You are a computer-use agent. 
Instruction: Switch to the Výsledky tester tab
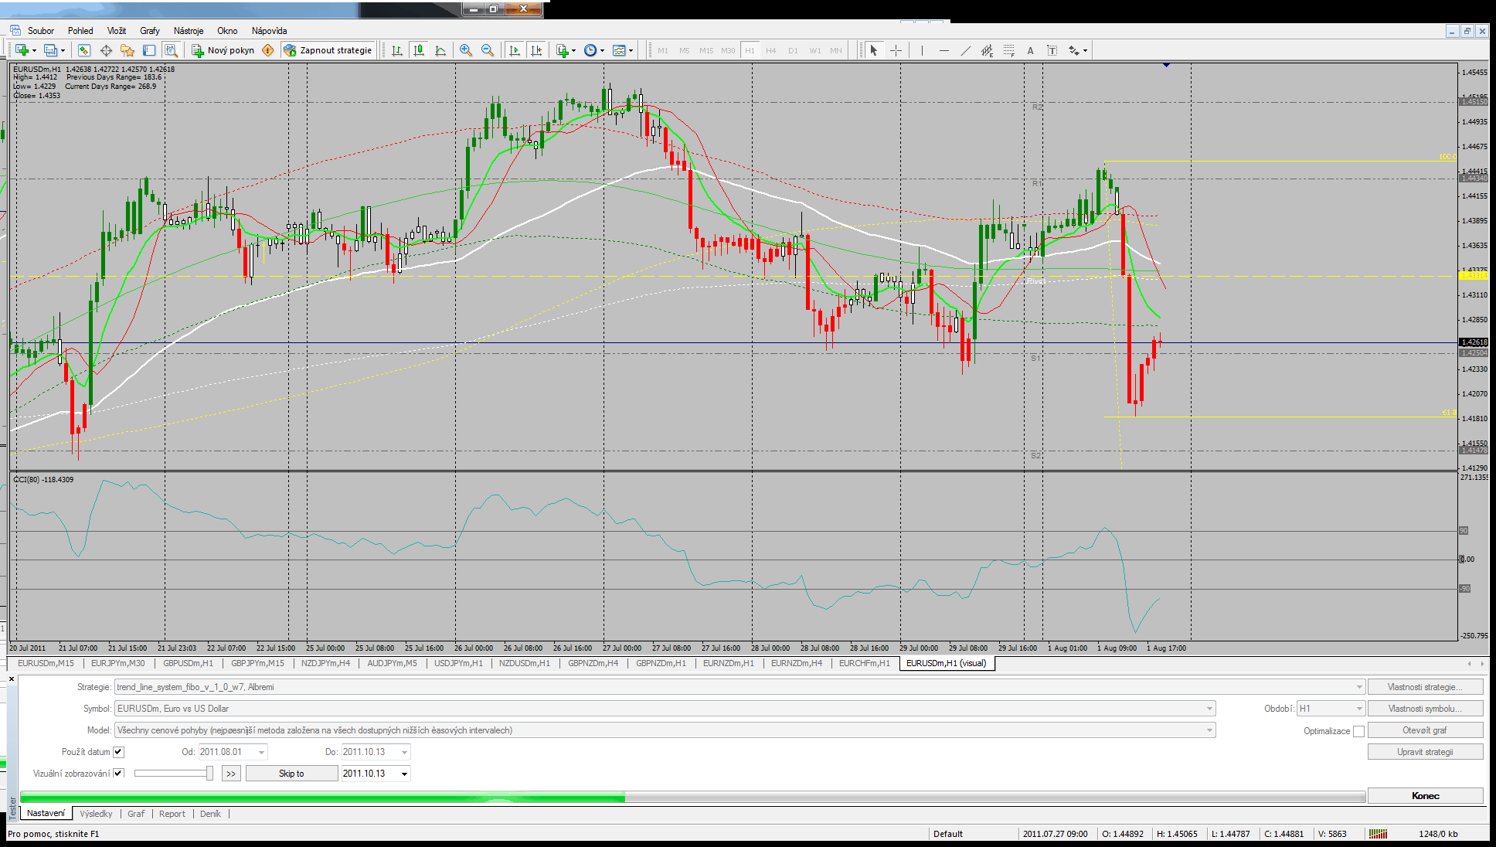point(96,814)
